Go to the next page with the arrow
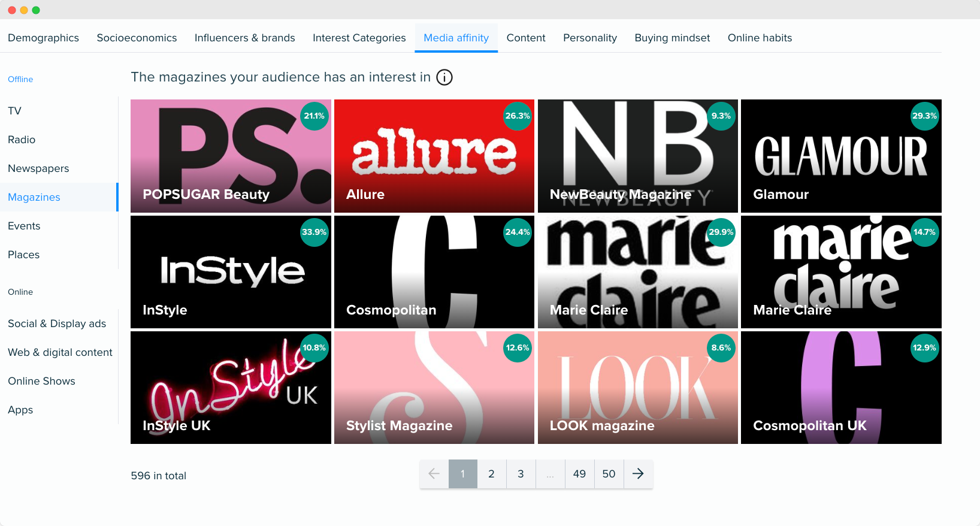The width and height of the screenshot is (980, 526). [638, 474]
